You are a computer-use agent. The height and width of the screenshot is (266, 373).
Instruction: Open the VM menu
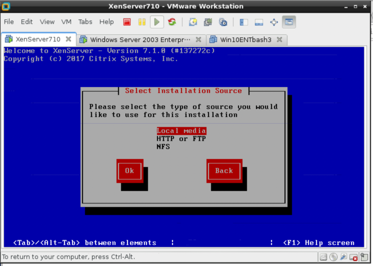pyautogui.click(x=66, y=22)
